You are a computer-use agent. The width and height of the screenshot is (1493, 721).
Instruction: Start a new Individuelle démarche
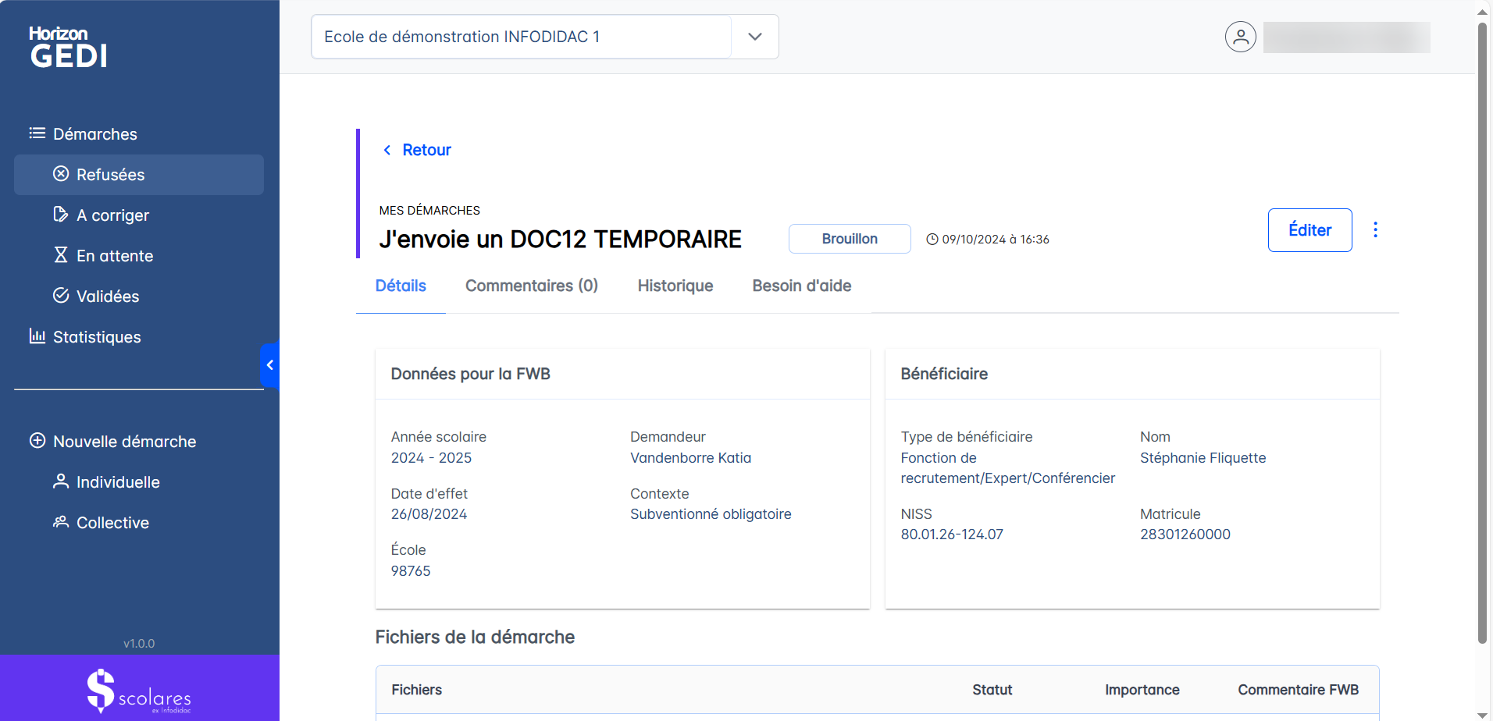[x=117, y=482]
